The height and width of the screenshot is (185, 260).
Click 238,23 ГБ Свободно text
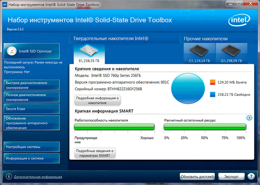tap(234, 94)
